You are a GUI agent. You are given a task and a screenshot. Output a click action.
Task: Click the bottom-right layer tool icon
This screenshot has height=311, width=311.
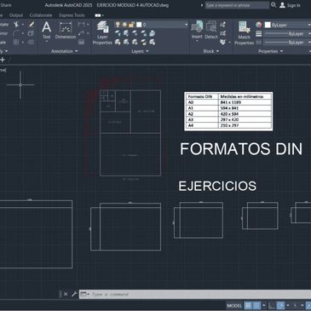[153, 43]
